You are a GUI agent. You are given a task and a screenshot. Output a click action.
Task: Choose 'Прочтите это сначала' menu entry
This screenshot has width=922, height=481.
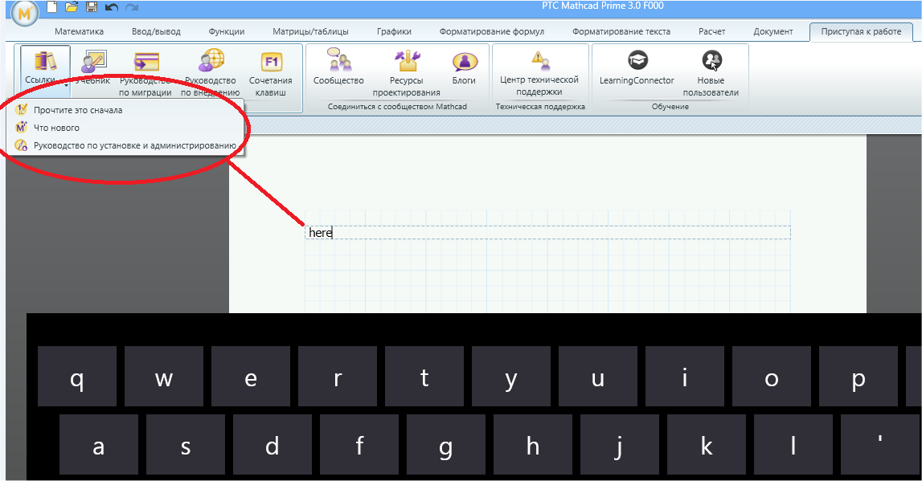point(125,110)
